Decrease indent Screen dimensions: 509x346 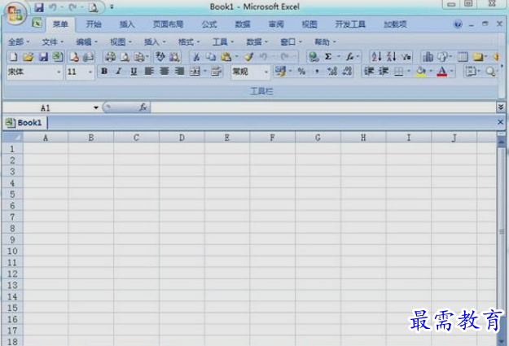pos(369,72)
